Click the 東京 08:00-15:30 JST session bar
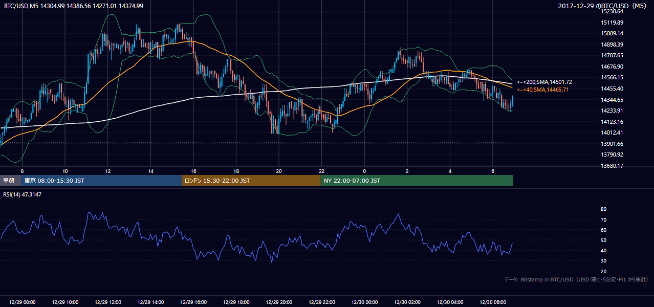This screenshot has width=654, height=307. 102,181
